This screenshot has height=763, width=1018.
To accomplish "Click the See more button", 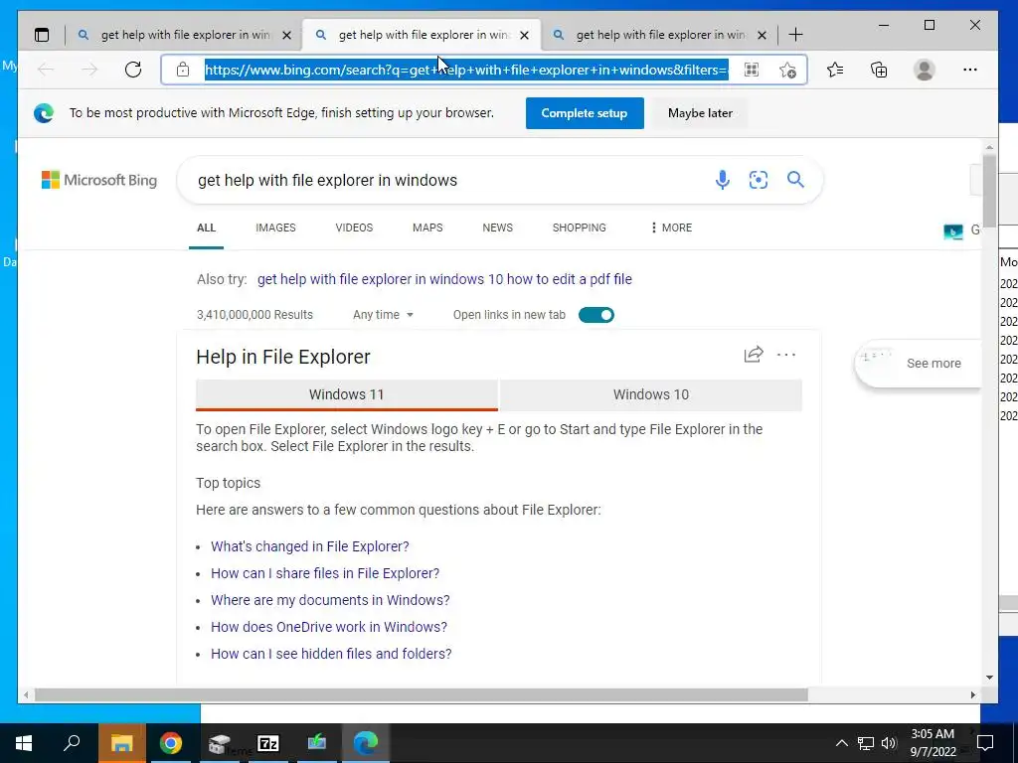I will 918,364.
